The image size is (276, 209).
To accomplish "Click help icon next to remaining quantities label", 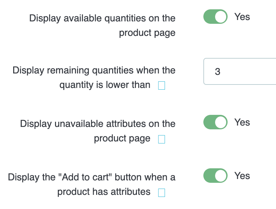I will point(161,86).
